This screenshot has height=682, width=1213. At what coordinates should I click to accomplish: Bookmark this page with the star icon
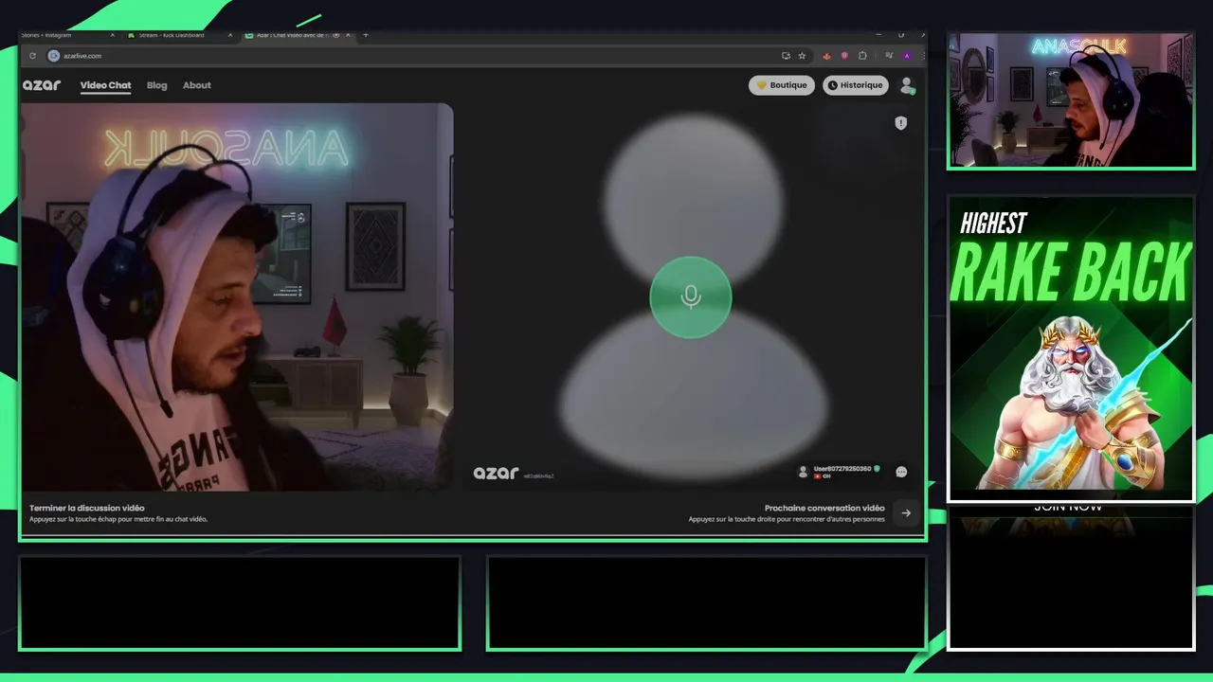point(802,56)
